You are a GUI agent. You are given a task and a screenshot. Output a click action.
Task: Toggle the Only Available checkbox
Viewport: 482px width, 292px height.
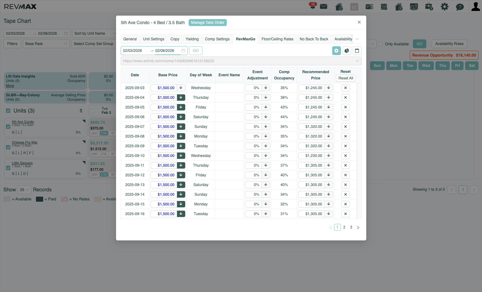pos(381,44)
